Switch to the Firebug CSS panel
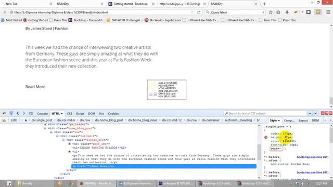The height and width of the screenshot is (187, 333). 69,114
